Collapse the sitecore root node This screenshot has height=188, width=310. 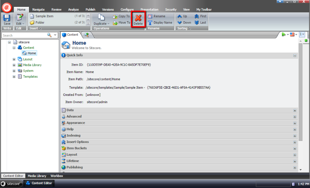click(x=9, y=42)
